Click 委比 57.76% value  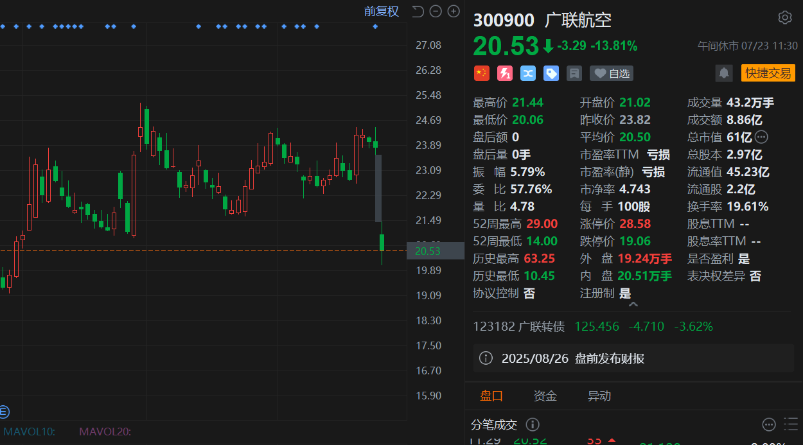coord(531,189)
